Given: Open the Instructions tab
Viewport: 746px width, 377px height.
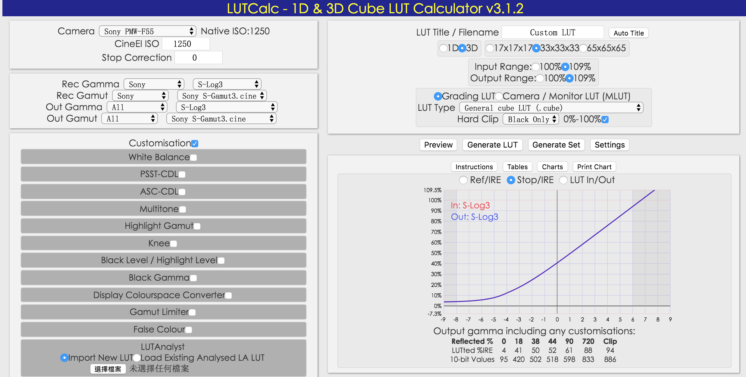Looking at the screenshot, I should [474, 167].
